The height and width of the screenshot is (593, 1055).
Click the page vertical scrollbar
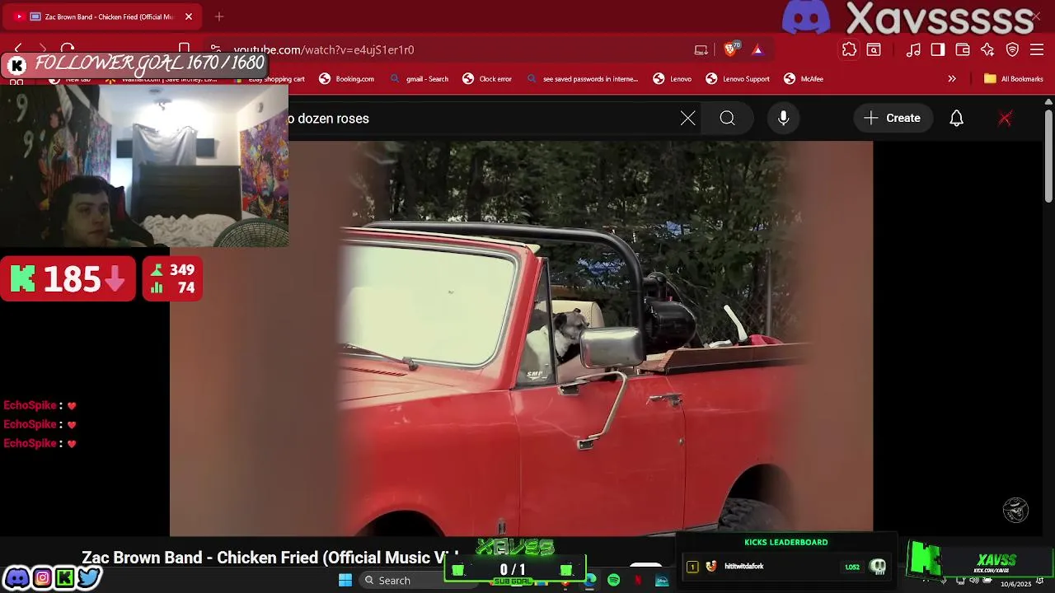(x=1048, y=156)
